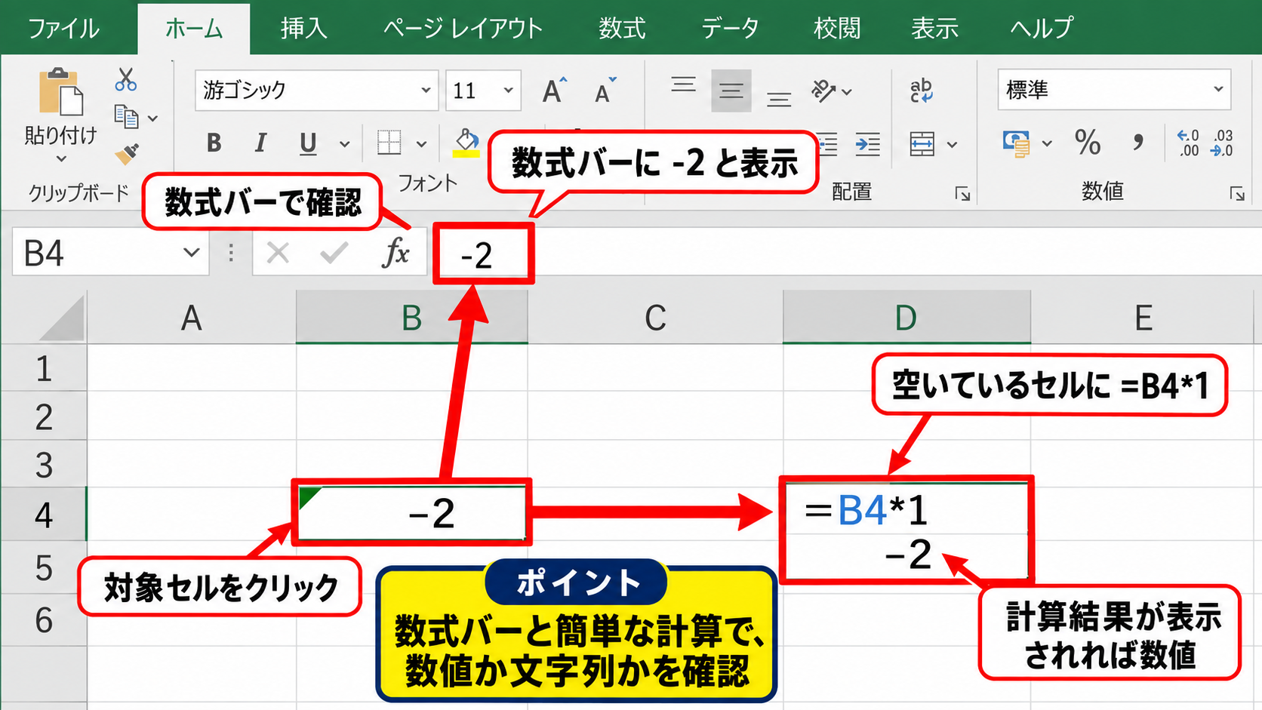Image resolution: width=1262 pixels, height=710 pixels.
Task: Switch to the 挿入 tab
Action: click(303, 29)
